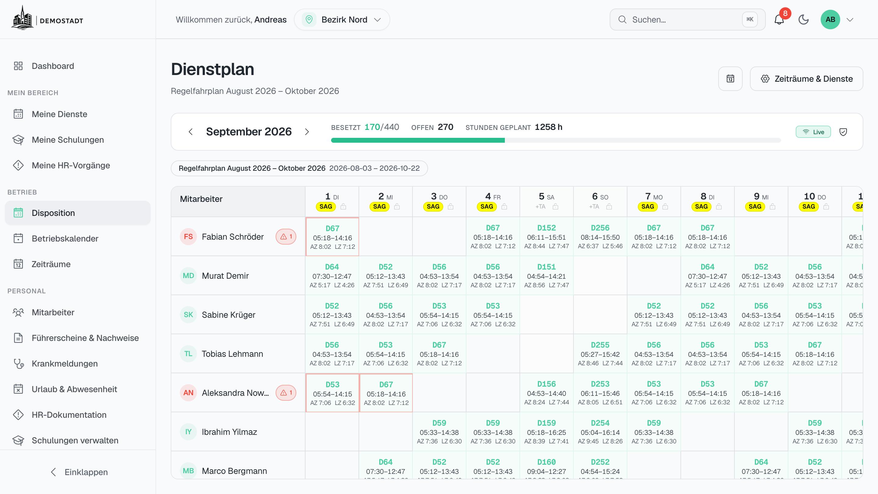Open Aleksandra Nowak's warning badge

286,393
